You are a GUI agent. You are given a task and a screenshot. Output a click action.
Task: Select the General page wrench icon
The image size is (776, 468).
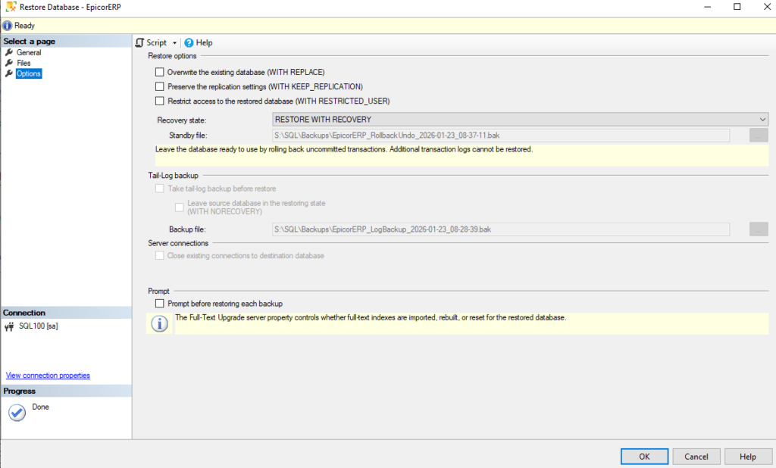(x=9, y=53)
